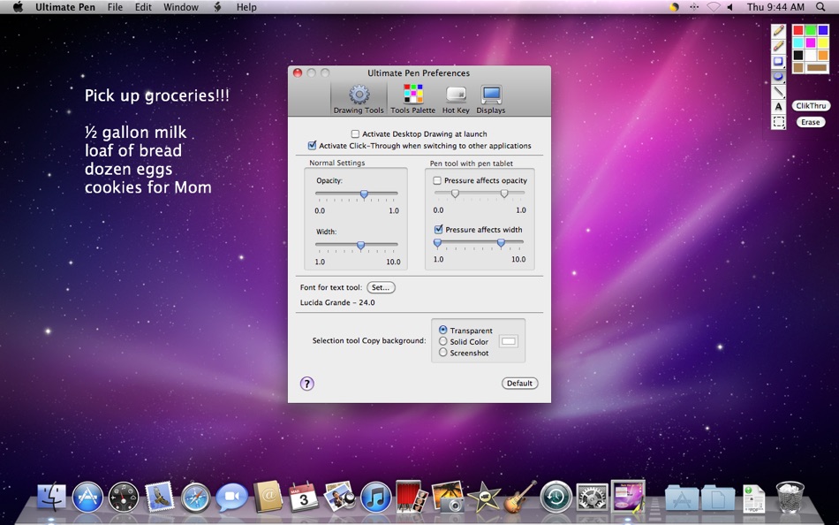Open the script menu icon beside Window
Viewport: 839px width, 525px height.
218,7
